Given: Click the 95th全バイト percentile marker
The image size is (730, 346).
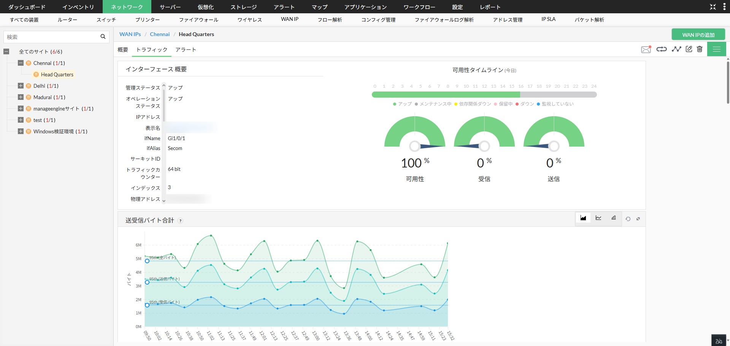Looking at the screenshot, I should point(147,261).
